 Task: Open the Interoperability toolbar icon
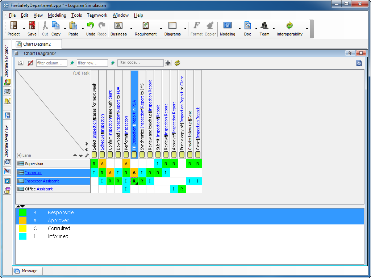[289, 26]
